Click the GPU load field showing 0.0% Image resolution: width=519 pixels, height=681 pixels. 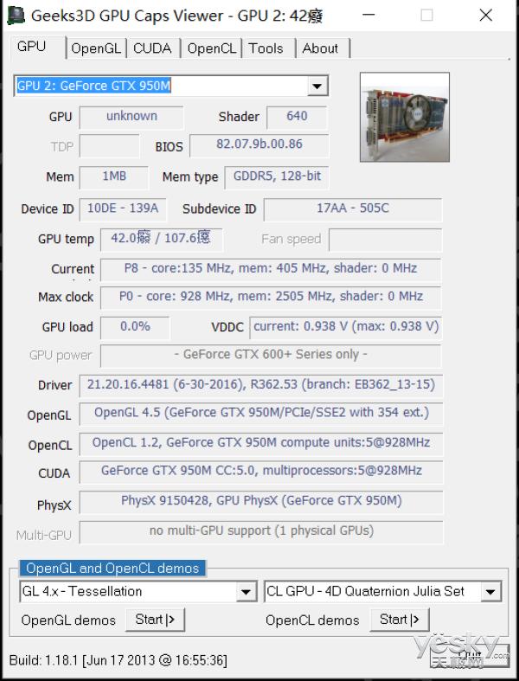point(135,327)
